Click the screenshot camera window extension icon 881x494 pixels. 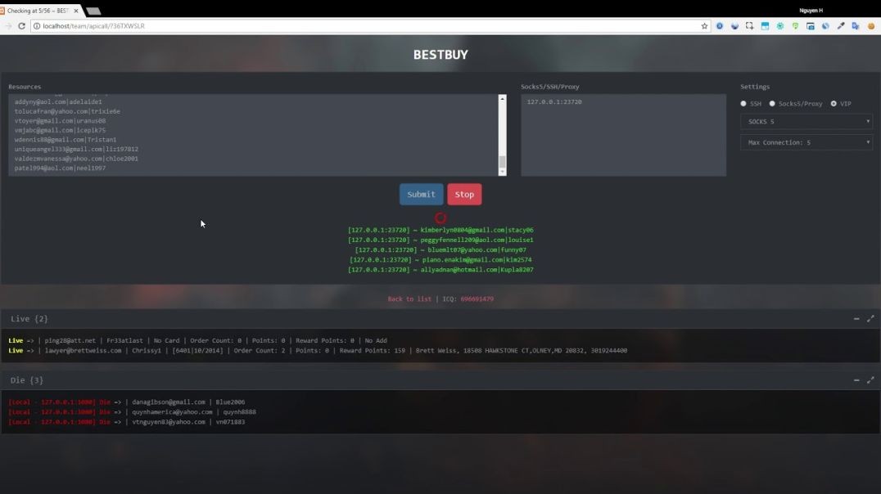(811, 26)
